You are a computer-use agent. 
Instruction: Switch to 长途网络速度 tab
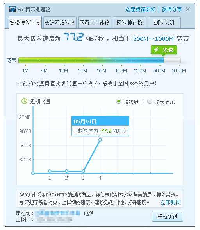(x=60, y=23)
